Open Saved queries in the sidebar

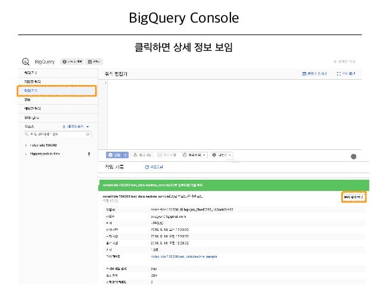58,82
